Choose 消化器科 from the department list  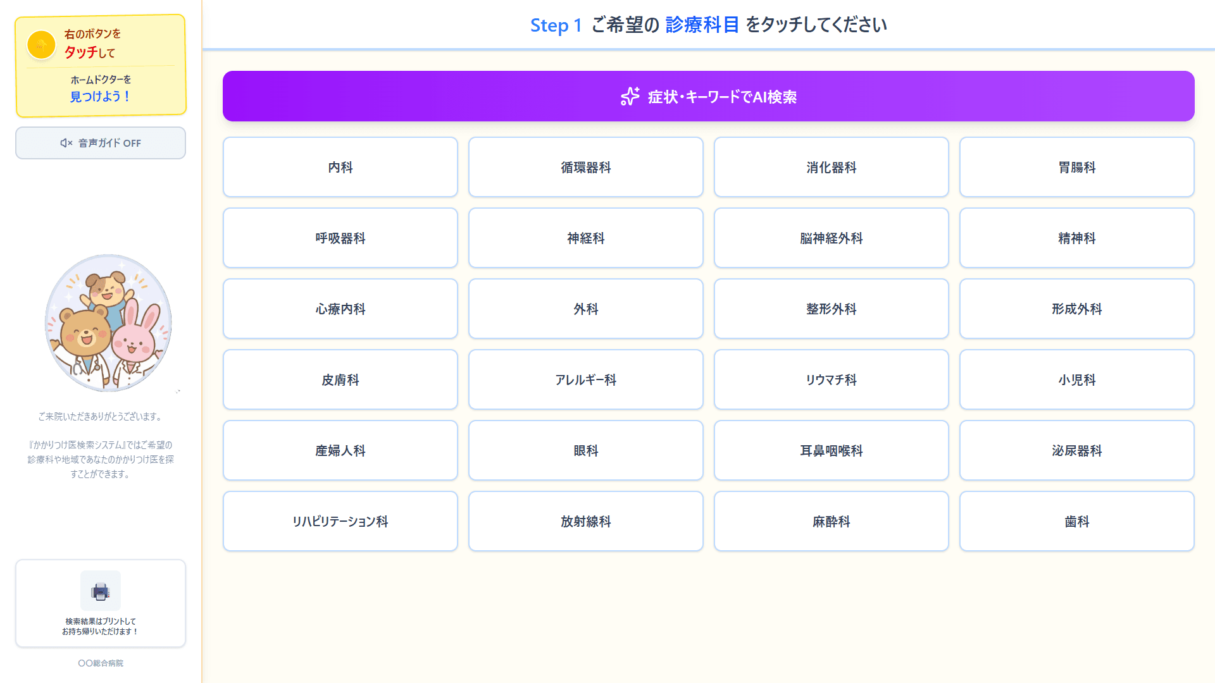coord(831,167)
